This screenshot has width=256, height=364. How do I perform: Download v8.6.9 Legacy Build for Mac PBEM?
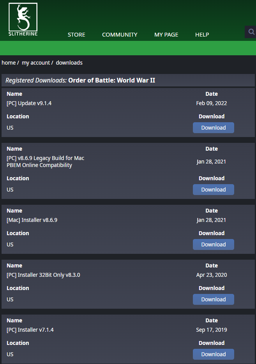tap(214, 190)
